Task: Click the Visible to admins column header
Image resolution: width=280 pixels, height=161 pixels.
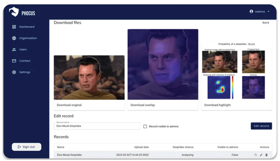Action: coord(227,147)
